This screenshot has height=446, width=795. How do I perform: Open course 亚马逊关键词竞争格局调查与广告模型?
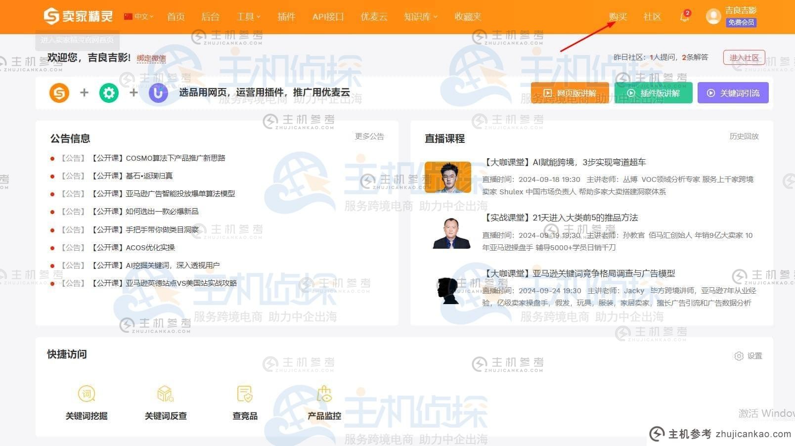coord(578,273)
